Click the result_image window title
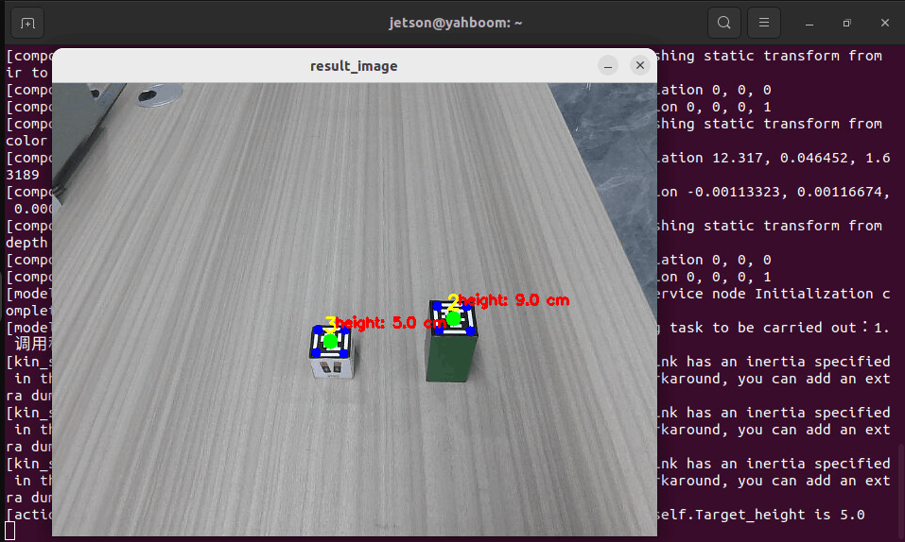 click(x=354, y=66)
